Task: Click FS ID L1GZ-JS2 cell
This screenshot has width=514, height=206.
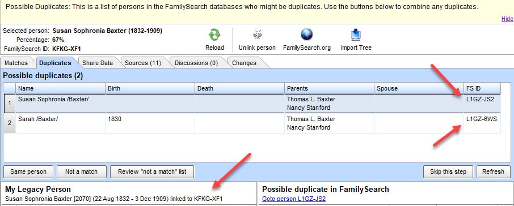Action: point(482,104)
